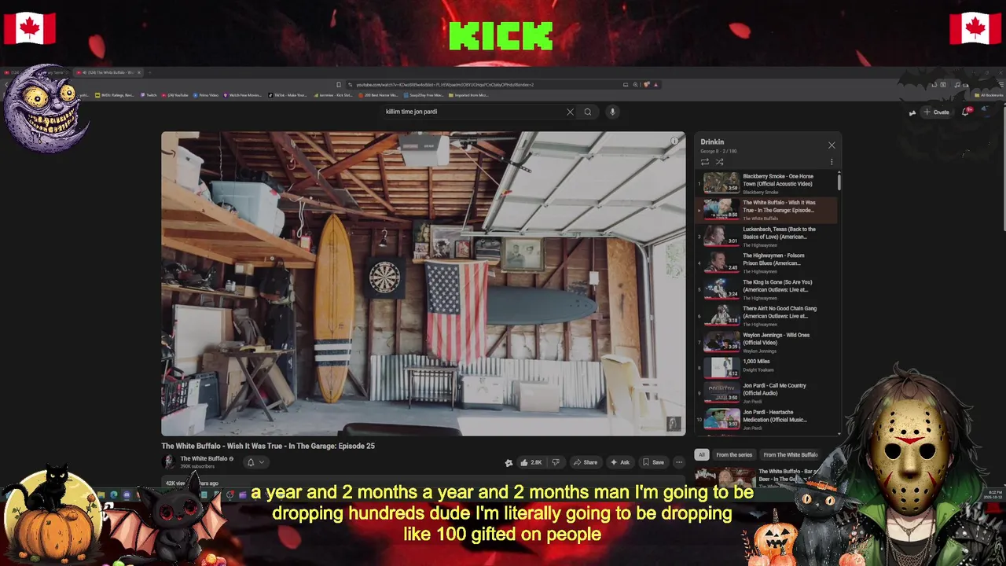This screenshot has width=1006, height=566.
Task: Clear the YouTube search box text
Action: click(x=570, y=112)
